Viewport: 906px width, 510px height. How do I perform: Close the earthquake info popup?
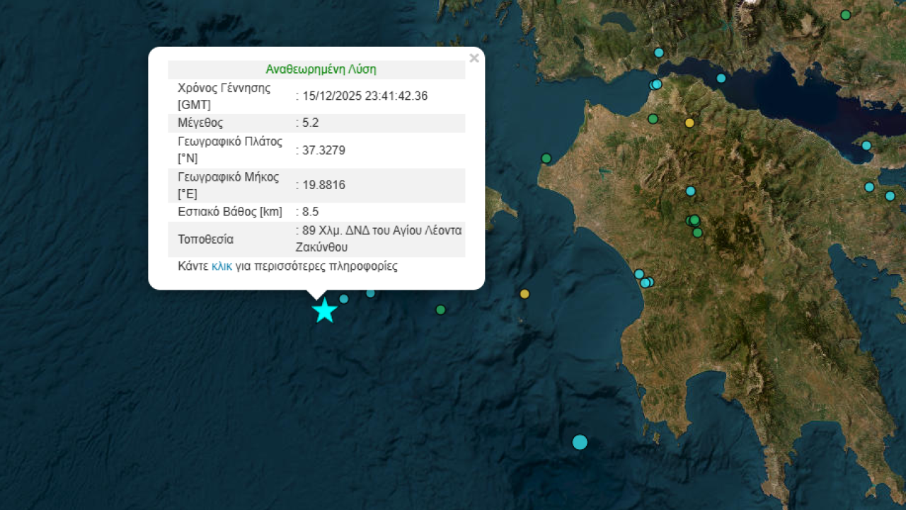point(474,58)
